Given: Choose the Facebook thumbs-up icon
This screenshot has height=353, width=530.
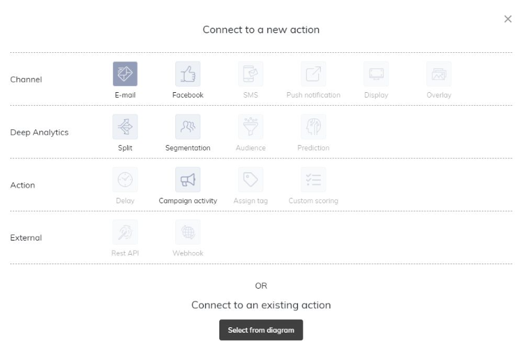Looking at the screenshot, I should 187,74.
